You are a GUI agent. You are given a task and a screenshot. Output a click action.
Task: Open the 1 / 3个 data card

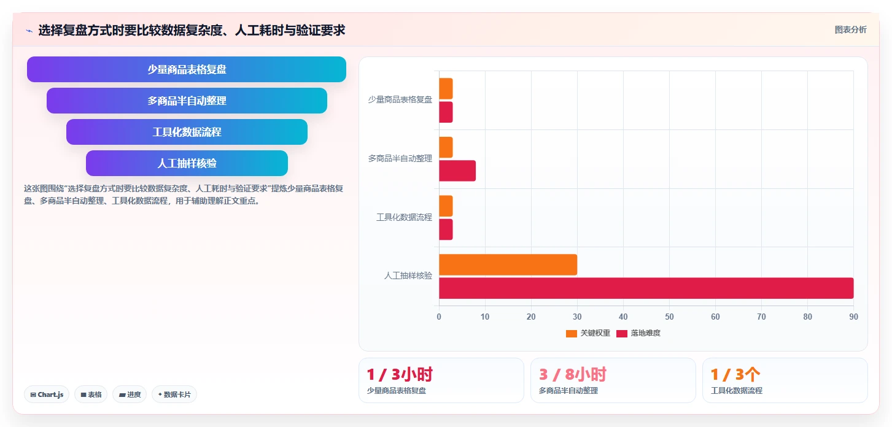click(785, 380)
